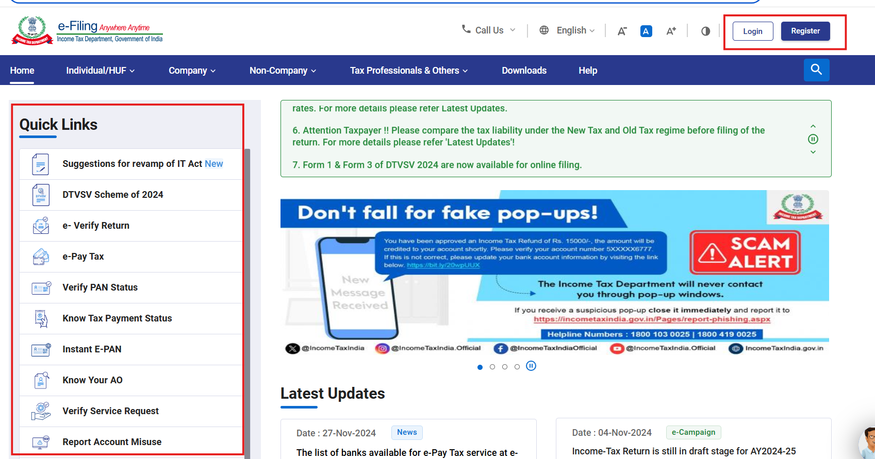
Task: Open the Downloads menu item
Action: [x=524, y=71]
